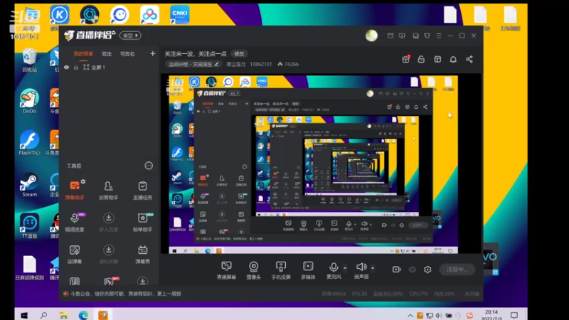This screenshot has width=569, height=320.
Task: Toggle the preview eye icon beside the settings gear
Action: tap(413, 270)
